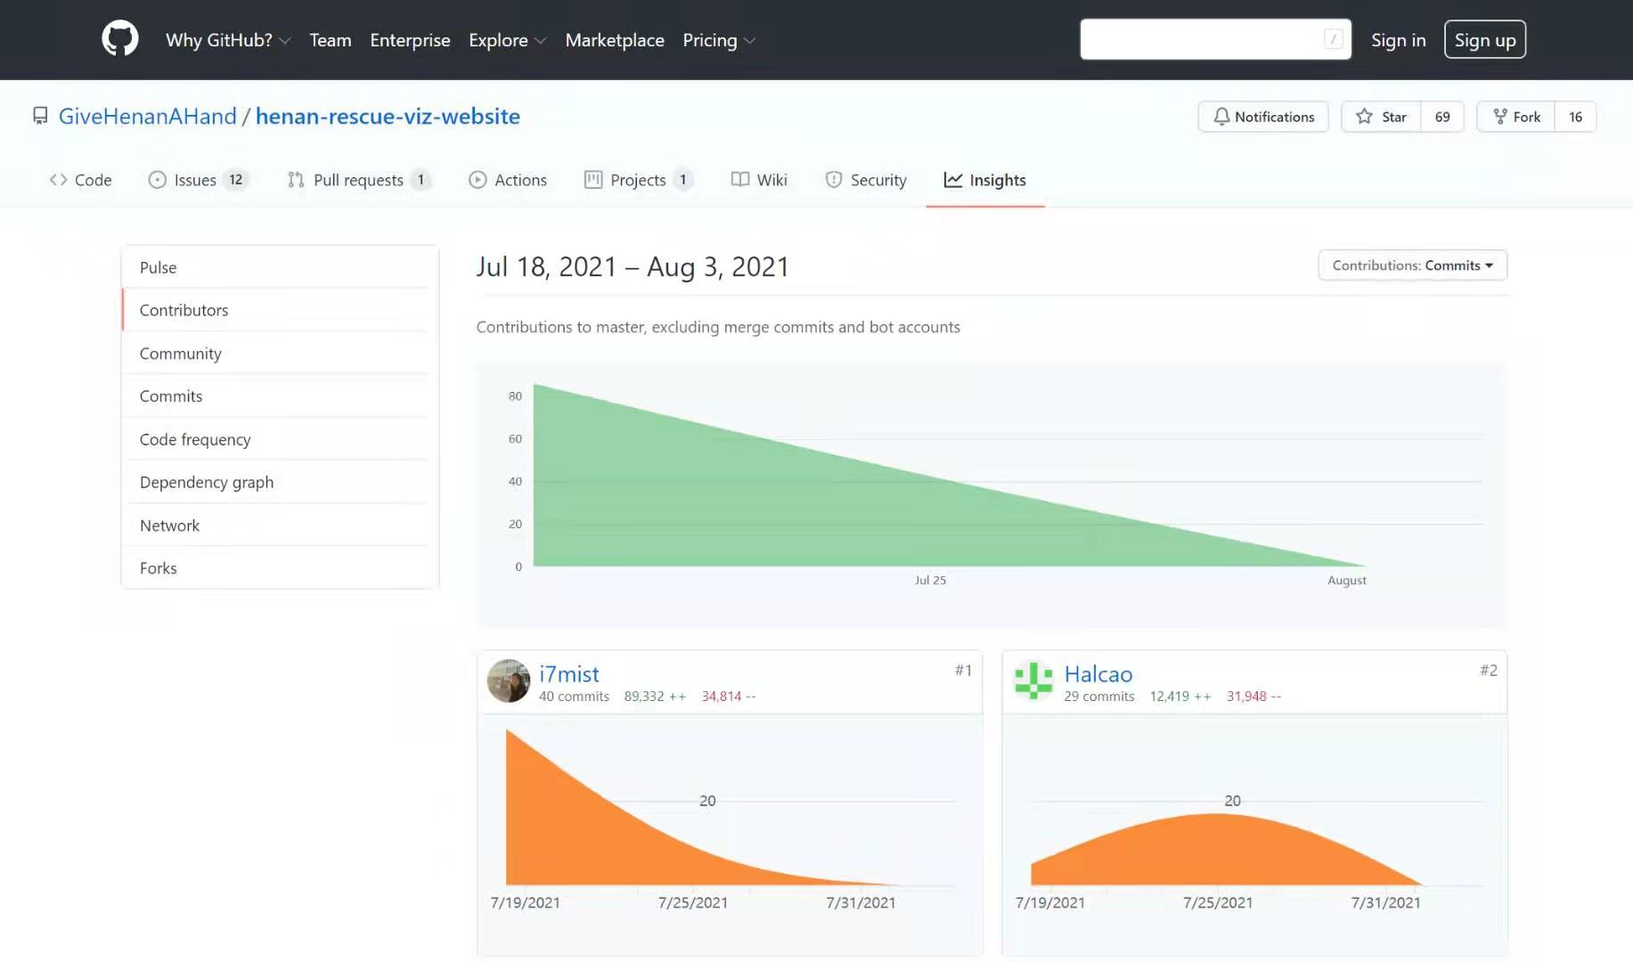
Task: Select Code frequency in the sidebar
Action: click(x=195, y=439)
